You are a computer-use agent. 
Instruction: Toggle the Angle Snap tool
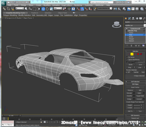tap(82, 9)
